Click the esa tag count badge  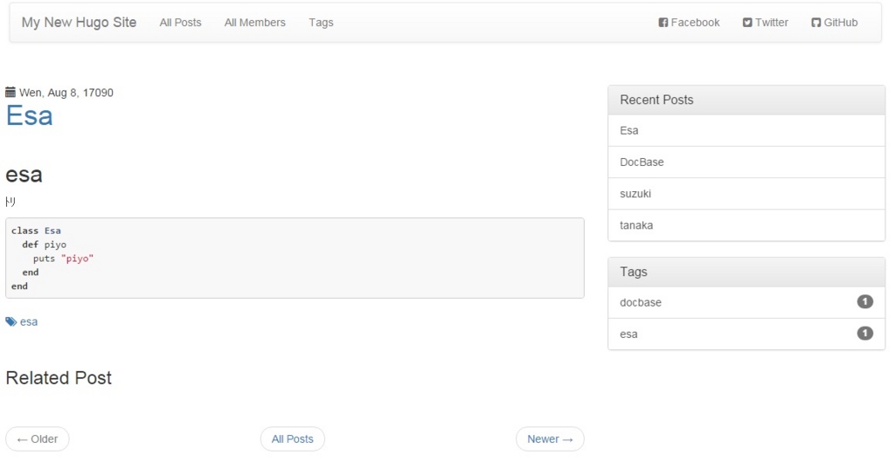pyautogui.click(x=864, y=334)
